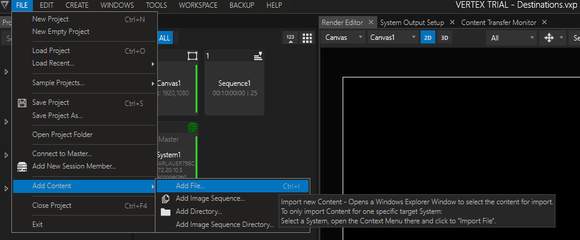Switch to grid view icon in project panel

tap(307, 38)
